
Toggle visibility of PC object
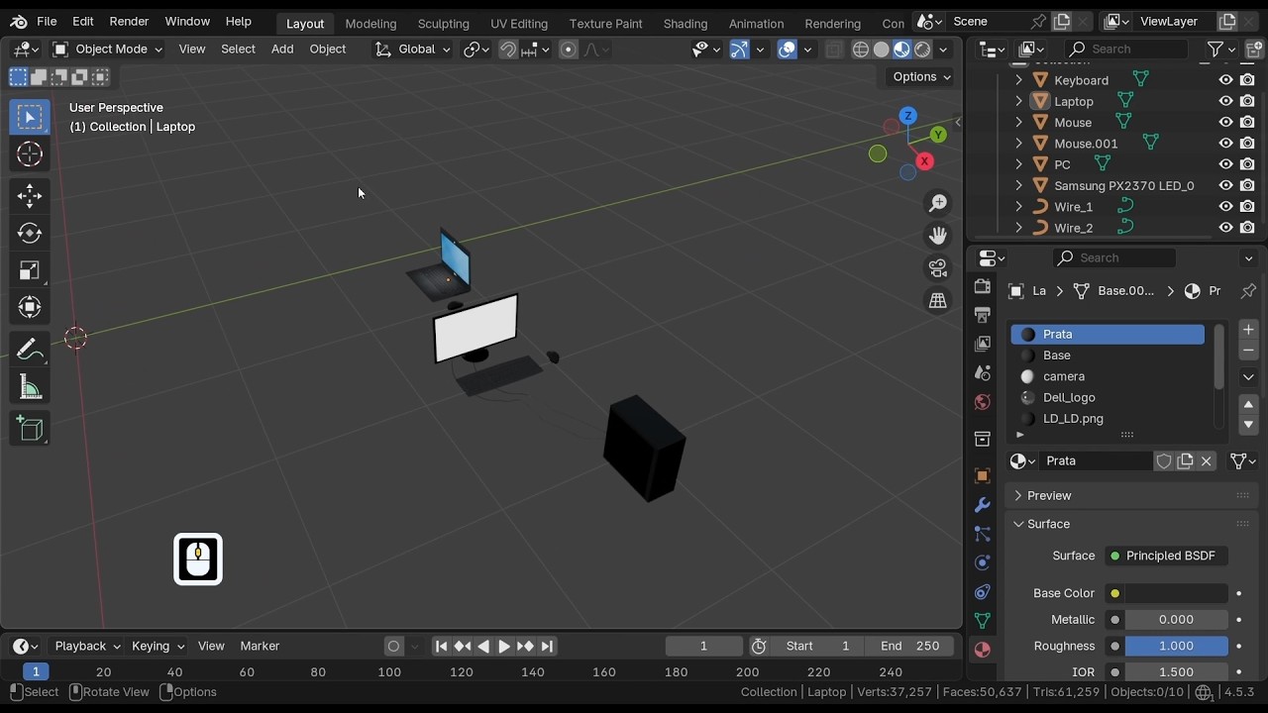(1225, 164)
